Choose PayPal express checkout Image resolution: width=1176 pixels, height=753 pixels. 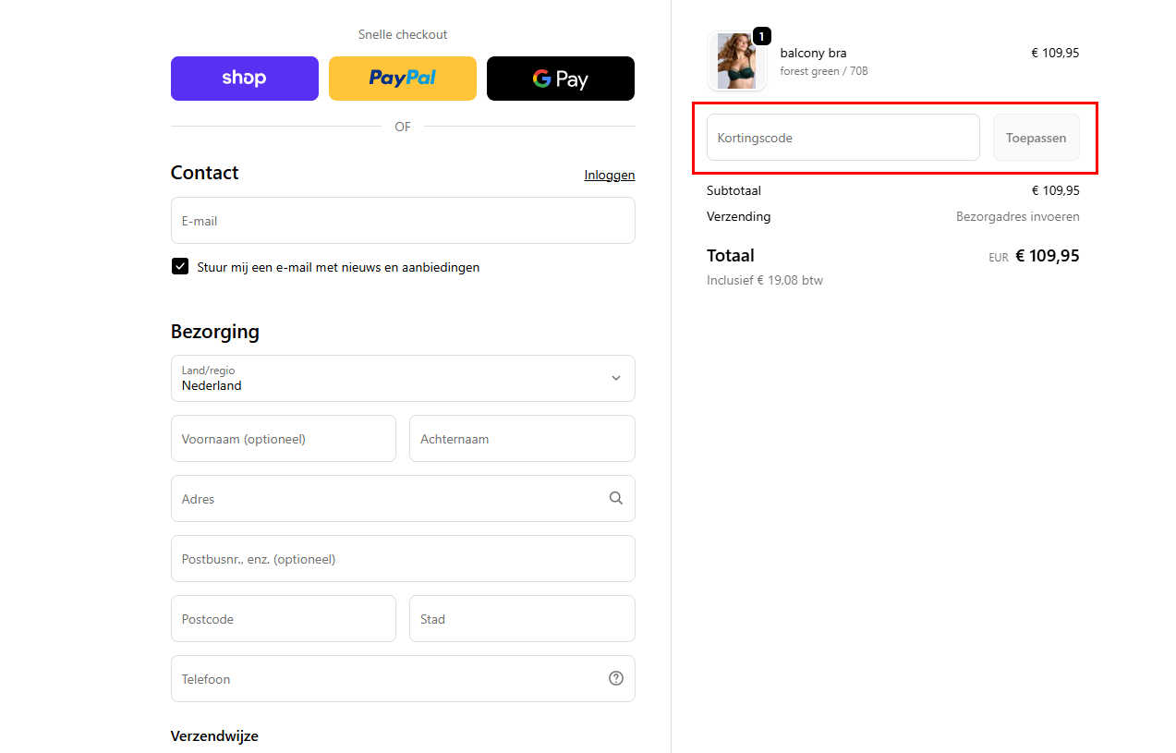click(x=402, y=79)
